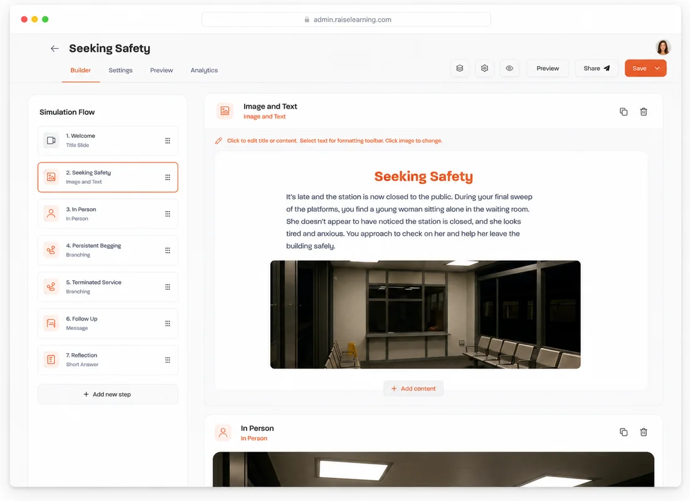Open the layers stack icon in toolbar
The image size is (690, 501).
pos(459,68)
